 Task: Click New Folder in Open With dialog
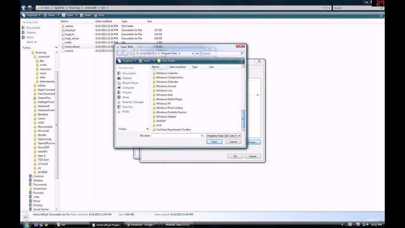click(166, 61)
